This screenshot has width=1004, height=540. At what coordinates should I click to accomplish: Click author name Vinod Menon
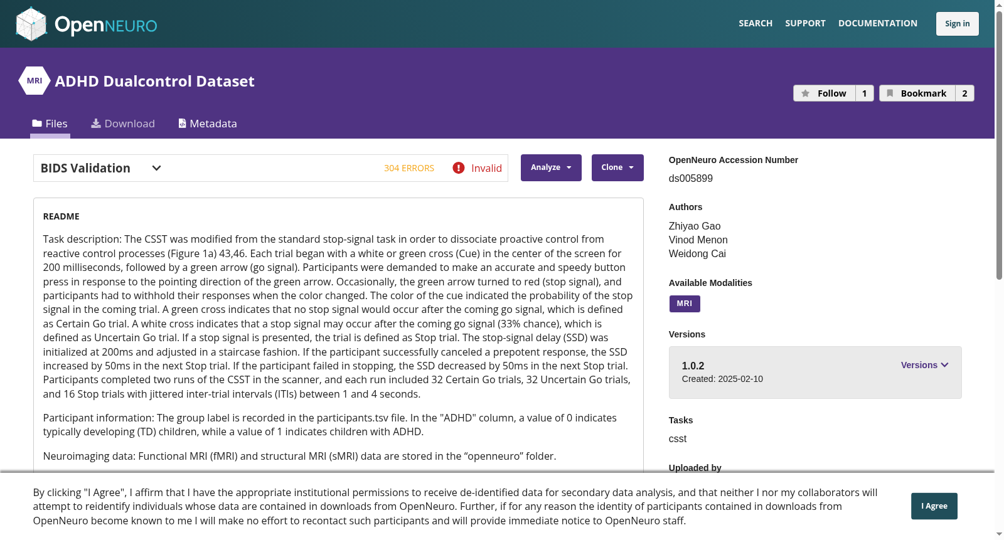[x=698, y=240]
